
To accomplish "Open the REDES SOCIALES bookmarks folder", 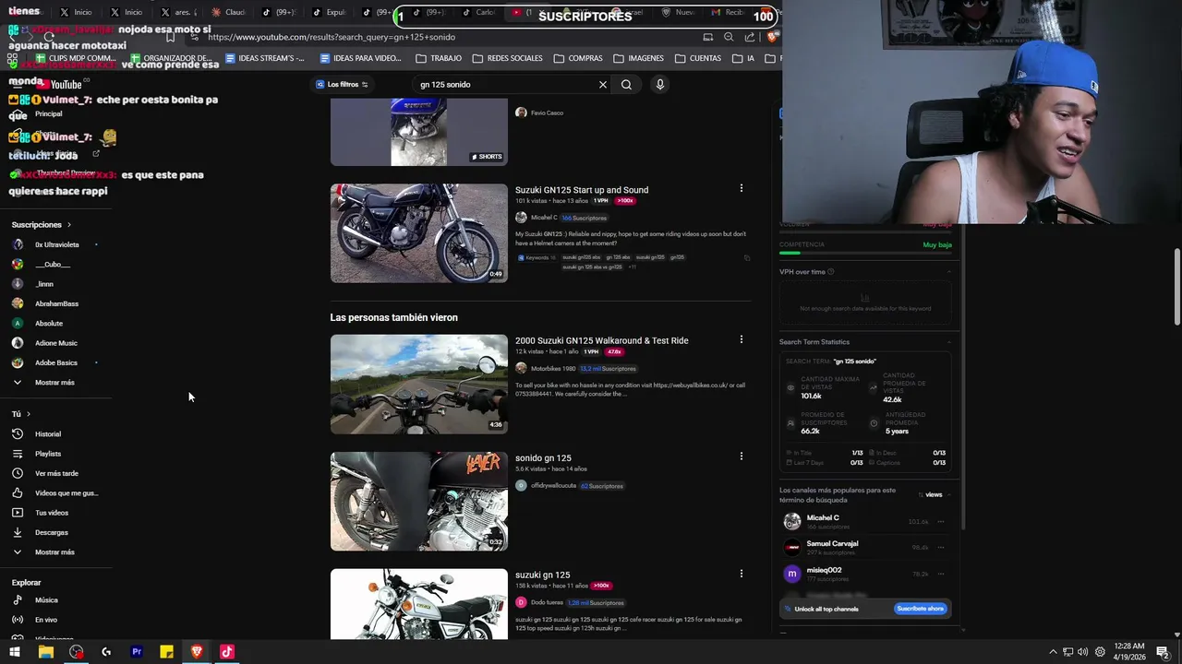I will pyautogui.click(x=507, y=58).
